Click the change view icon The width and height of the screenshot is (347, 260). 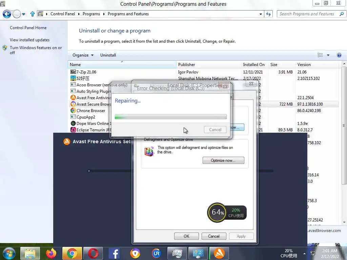(320, 55)
